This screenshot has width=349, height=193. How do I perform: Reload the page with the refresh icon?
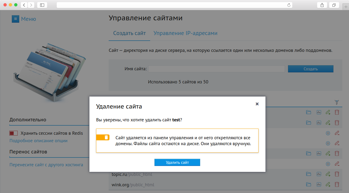click(289, 5)
